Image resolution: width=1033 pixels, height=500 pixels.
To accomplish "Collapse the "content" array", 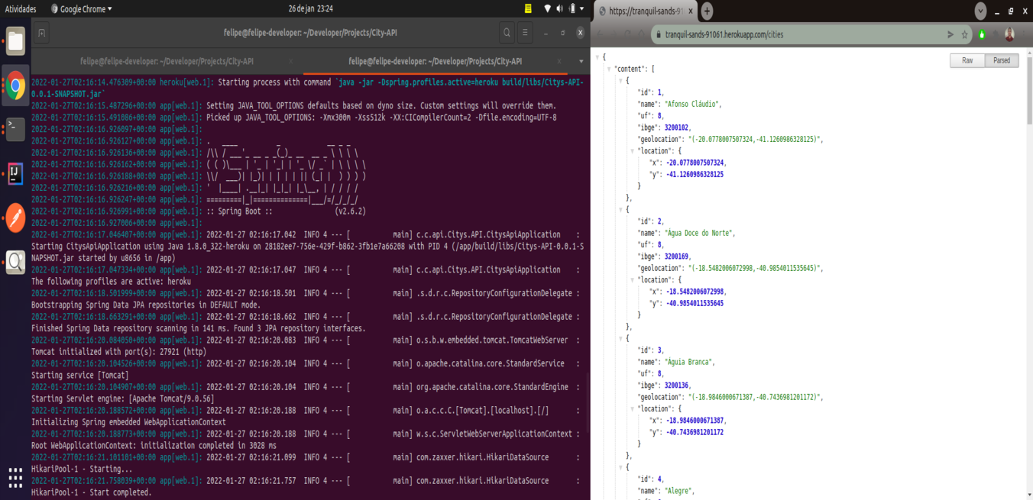I will tap(609, 69).
